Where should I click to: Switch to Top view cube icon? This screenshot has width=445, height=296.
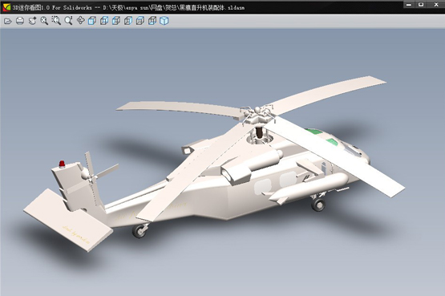(140, 21)
